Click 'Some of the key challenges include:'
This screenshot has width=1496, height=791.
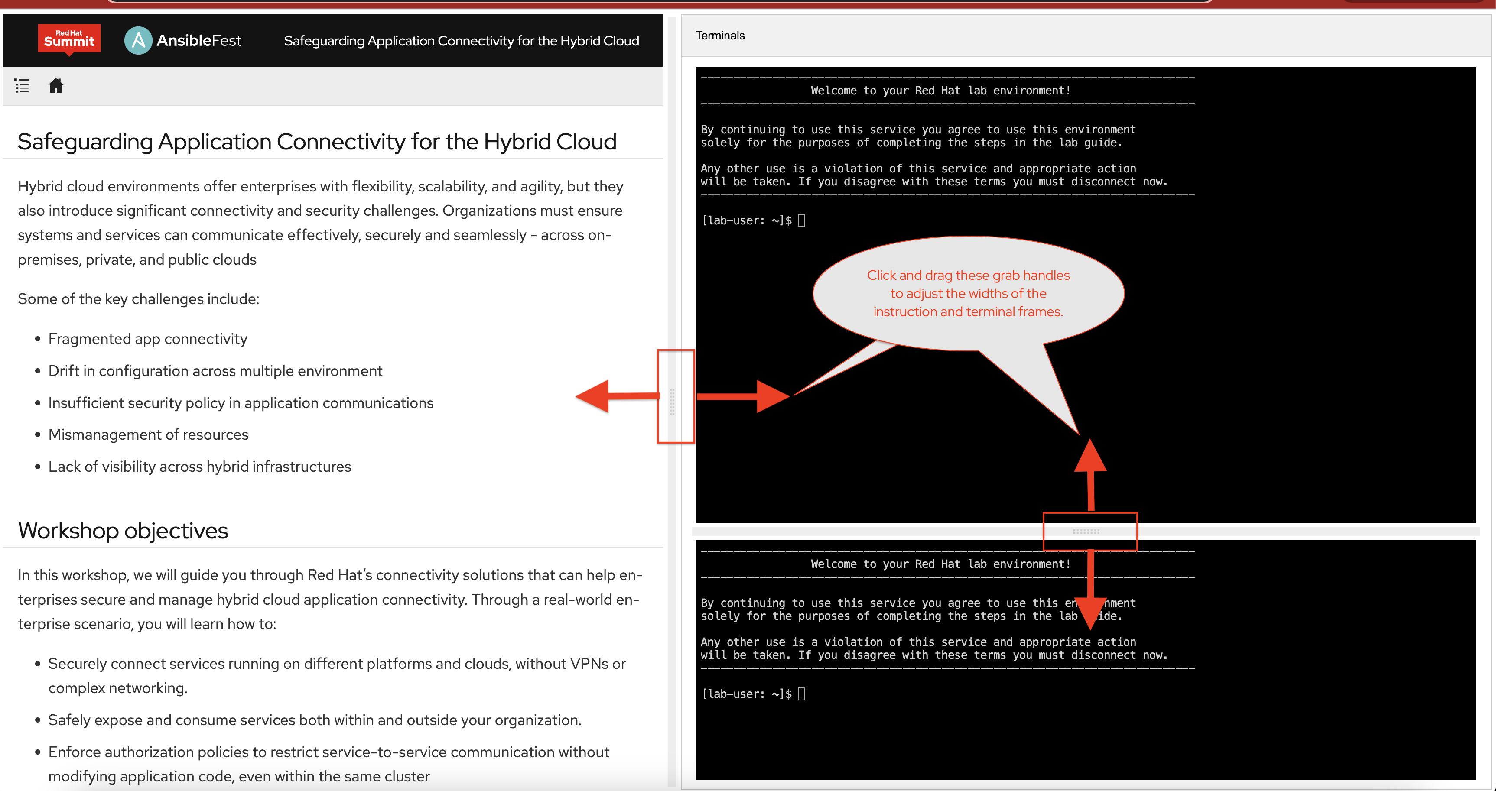pyautogui.click(x=138, y=299)
